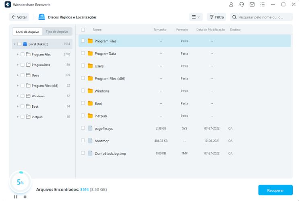Click the Users folder icon in the tree
This screenshot has height=201, width=302.
28,75
